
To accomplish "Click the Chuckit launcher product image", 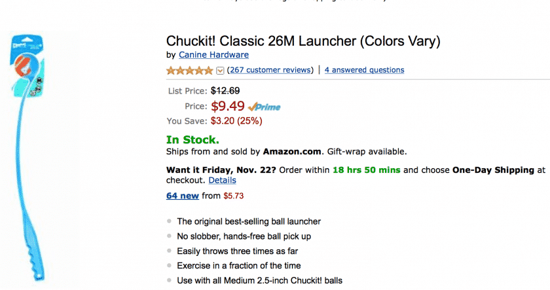I will click(27, 157).
